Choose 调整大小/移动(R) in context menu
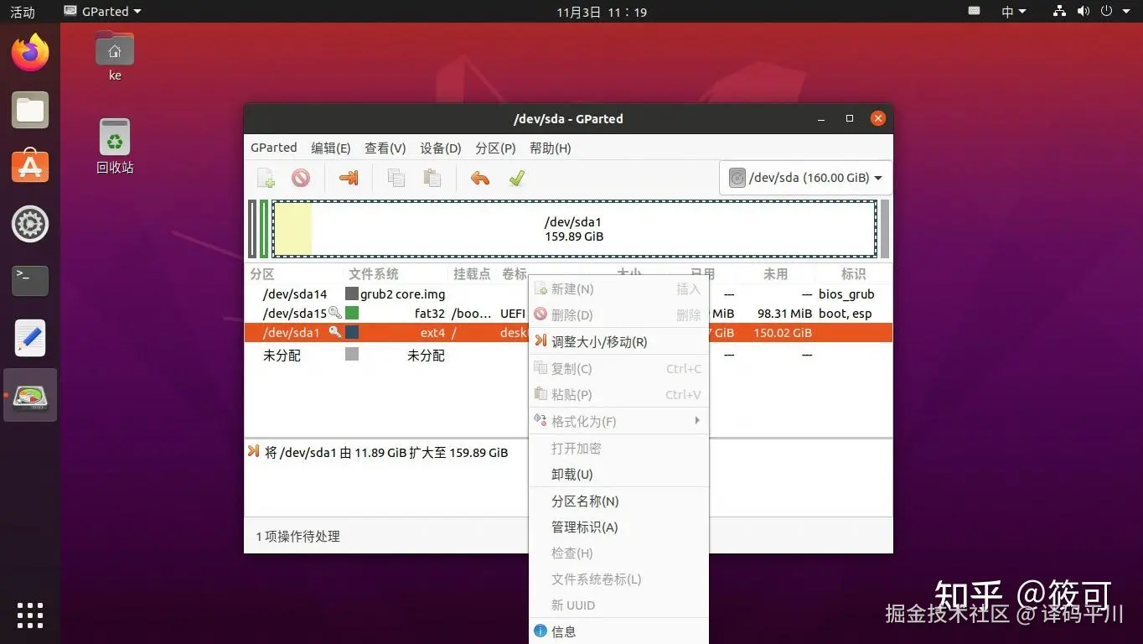The width and height of the screenshot is (1143, 644). click(x=618, y=341)
